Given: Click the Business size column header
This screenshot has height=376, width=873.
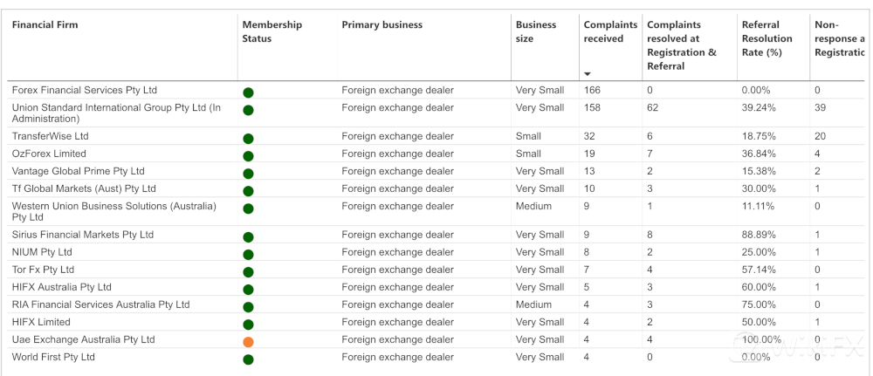Looking at the screenshot, I should point(536,31).
